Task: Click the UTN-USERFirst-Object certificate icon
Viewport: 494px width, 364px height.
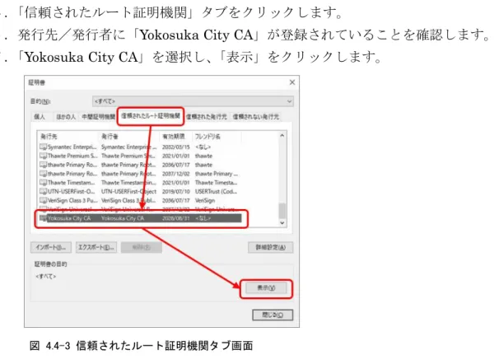Action: 43,191
